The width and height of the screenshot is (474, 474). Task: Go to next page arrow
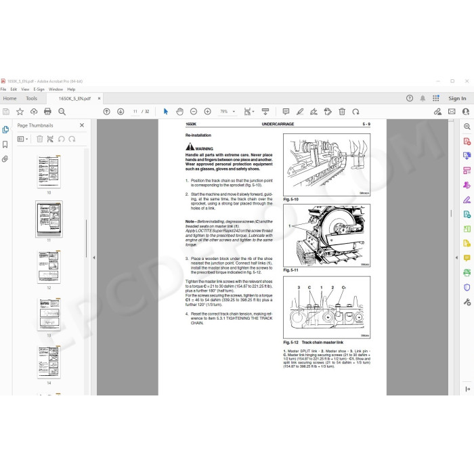pos(121,112)
